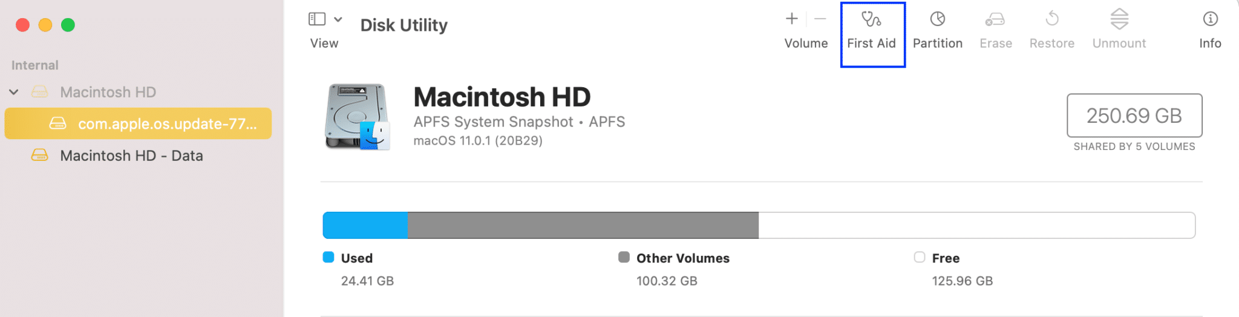Open the Info panel icon

[1210, 19]
